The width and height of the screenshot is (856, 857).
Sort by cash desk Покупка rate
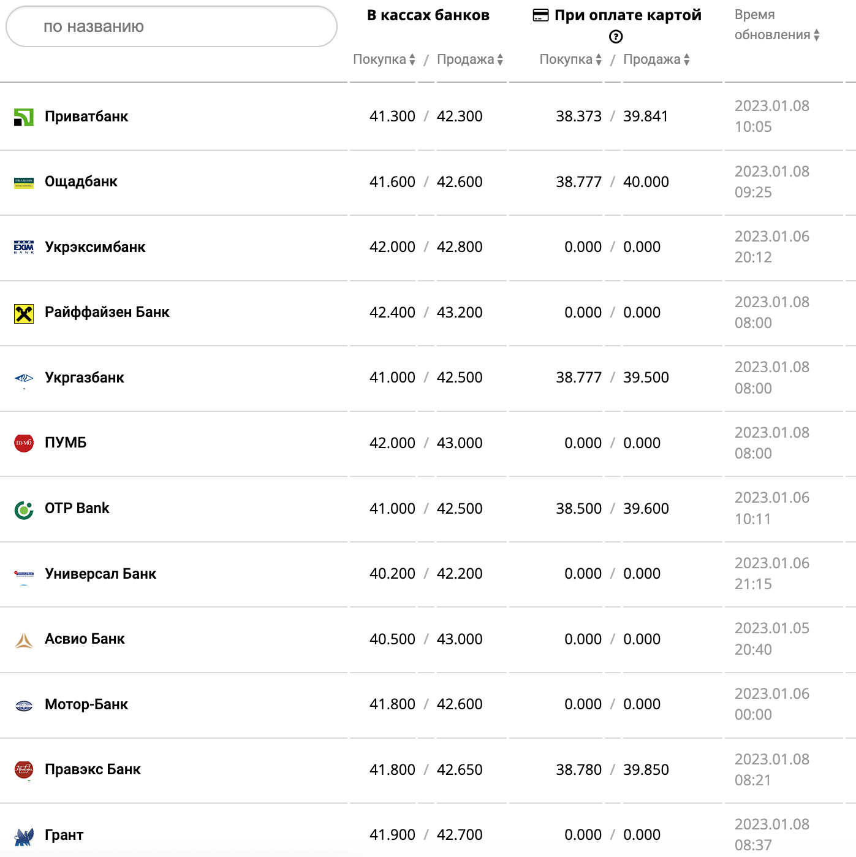pos(384,59)
